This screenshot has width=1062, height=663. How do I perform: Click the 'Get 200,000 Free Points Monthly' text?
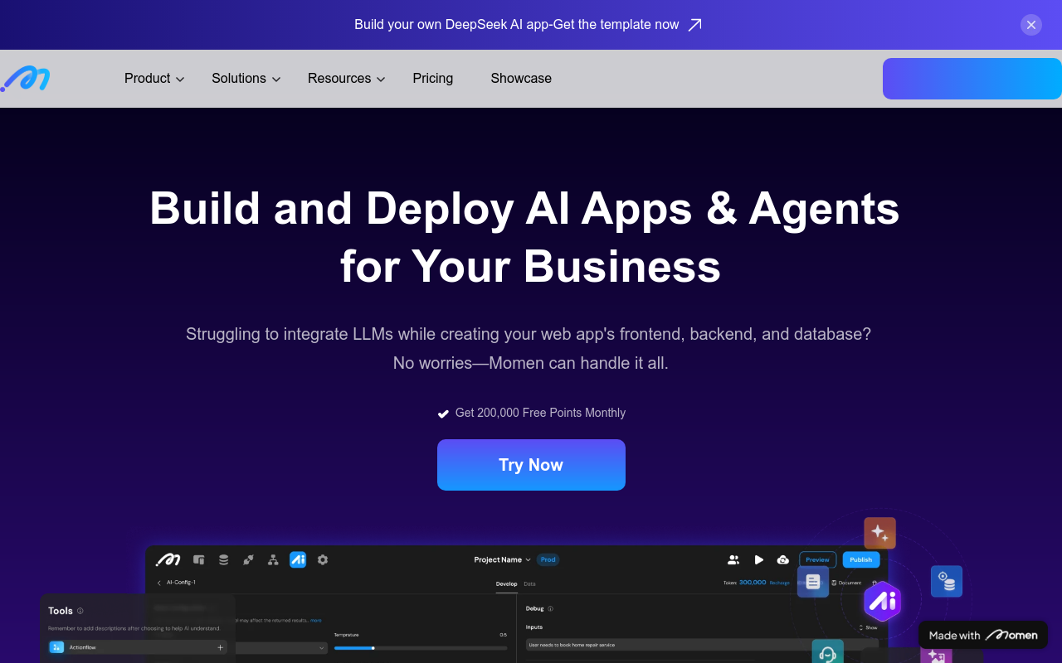540,413
